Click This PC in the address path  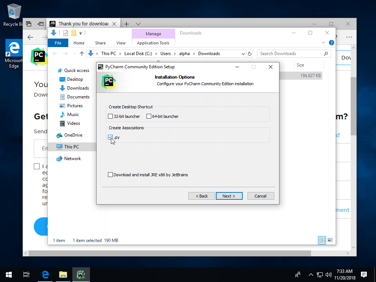tap(108, 54)
